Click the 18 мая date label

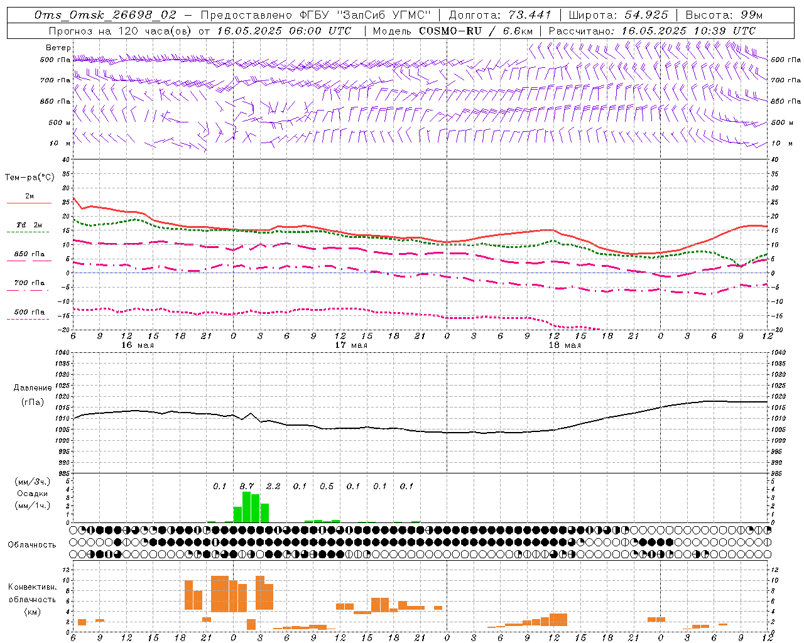coord(564,345)
